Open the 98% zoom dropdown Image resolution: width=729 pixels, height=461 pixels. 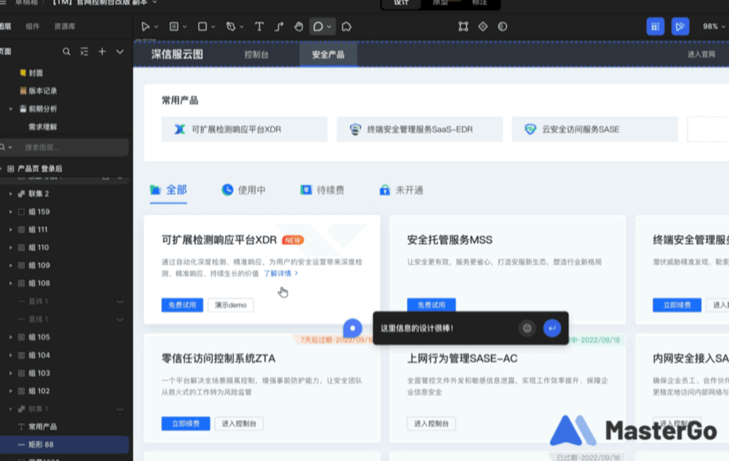pyautogui.click(x=714, y=27)
